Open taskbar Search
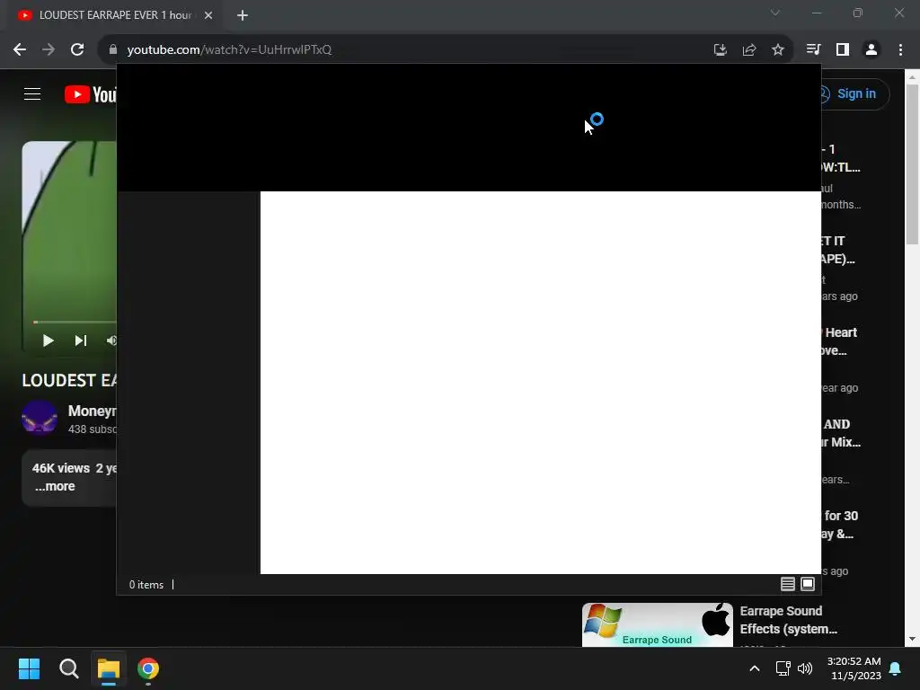This screenshot has height=690, width=920. pos(68,668)
